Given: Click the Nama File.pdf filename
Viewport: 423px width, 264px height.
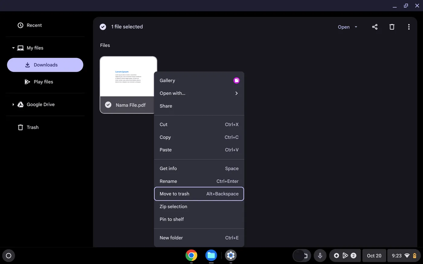Looking at the screenshot, I should pos(131,105).
